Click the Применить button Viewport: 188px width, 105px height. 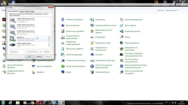tap(48, 57)
